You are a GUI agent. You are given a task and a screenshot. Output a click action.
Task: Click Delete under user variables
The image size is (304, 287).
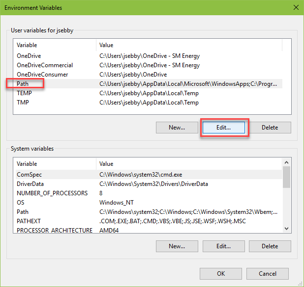(x=270, y=128)
